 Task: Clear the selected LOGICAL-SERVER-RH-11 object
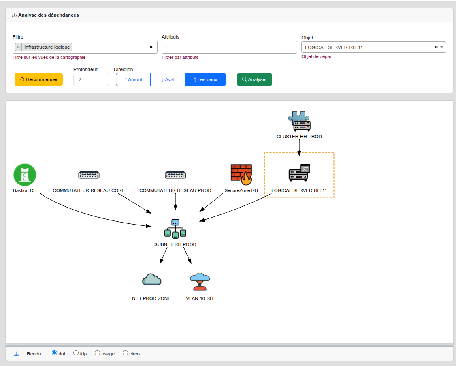point(436,47)
